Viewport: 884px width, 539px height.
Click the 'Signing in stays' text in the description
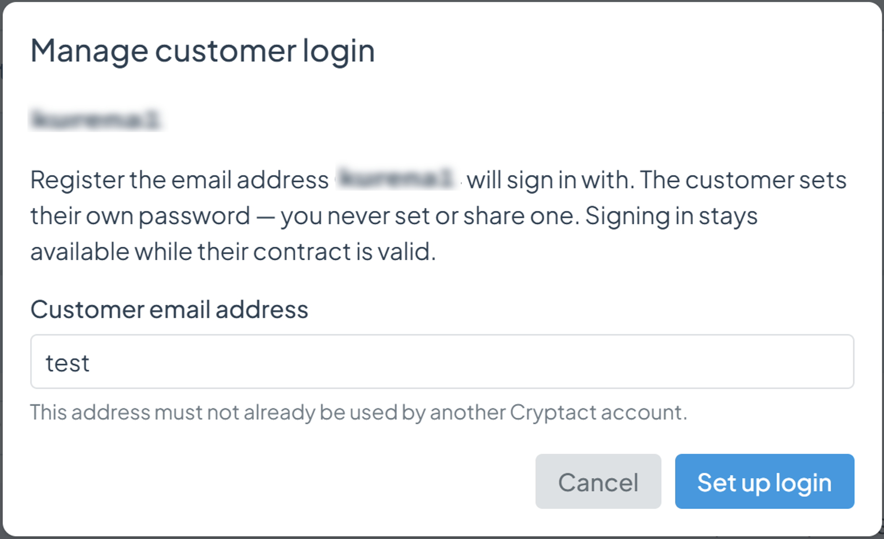click(x=671, y=216)
